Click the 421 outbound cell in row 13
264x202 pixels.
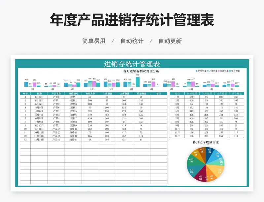[124, 140]
